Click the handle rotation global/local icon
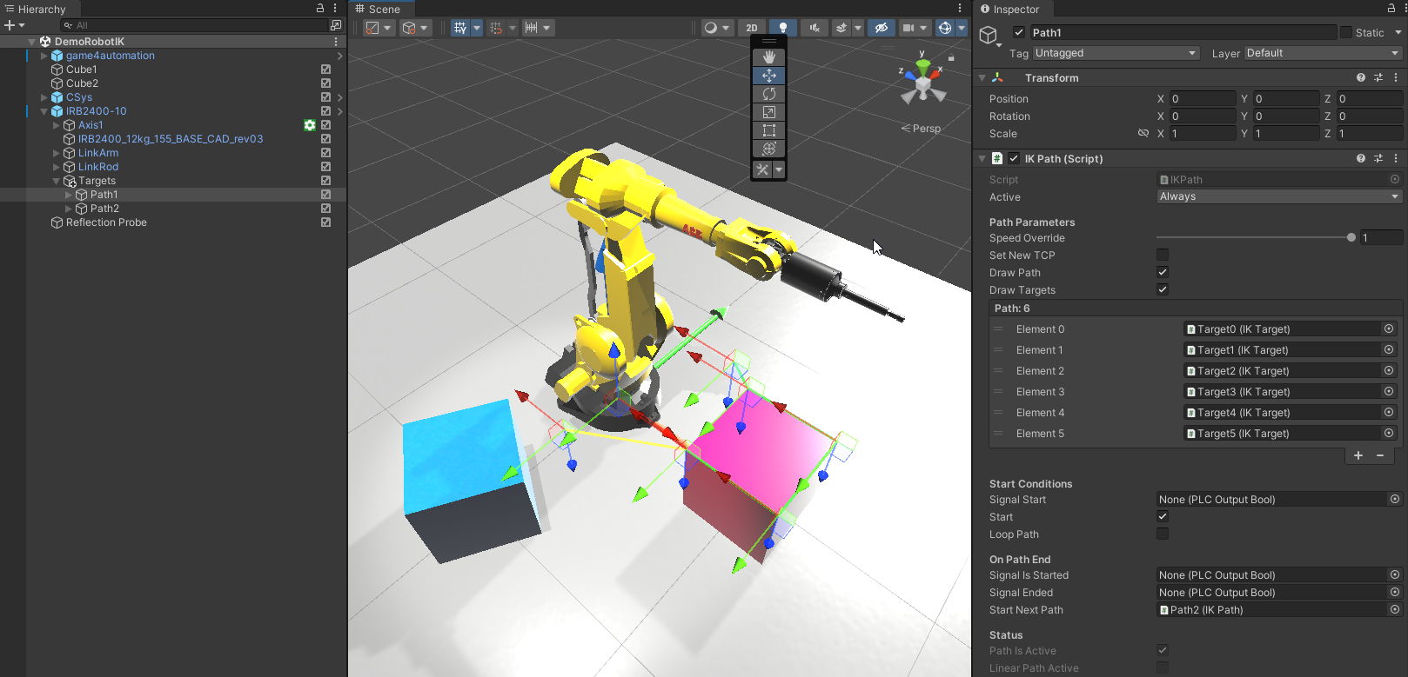Screen dimensions: 1408x677 [x=409, y=28]
